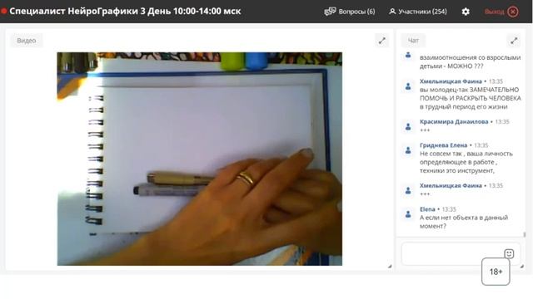Select the Видео panel tab
This screenshot has width=533, height=299.
(x=27, y=41)
